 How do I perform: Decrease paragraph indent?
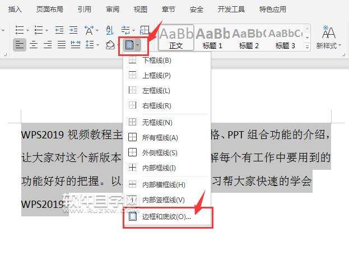(59, 30)
